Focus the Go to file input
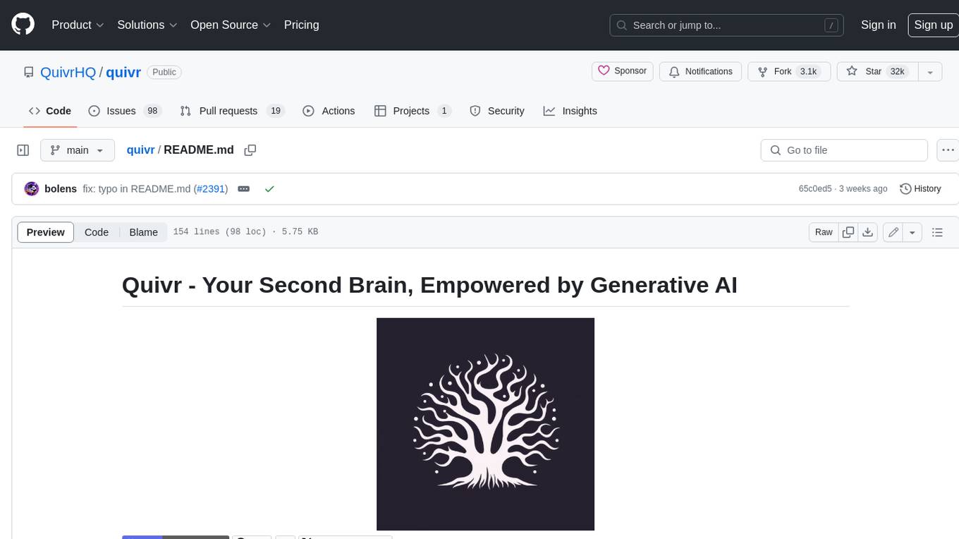This screenshot has width=959, height=539. tap(844, 150)
